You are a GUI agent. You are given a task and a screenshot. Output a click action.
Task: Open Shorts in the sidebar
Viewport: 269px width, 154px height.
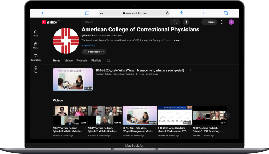pos(36,45)
